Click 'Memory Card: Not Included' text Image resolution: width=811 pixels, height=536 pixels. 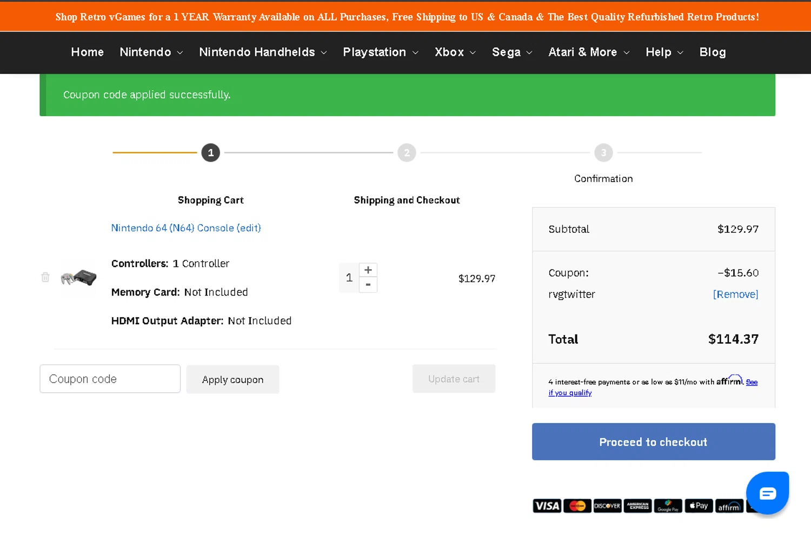click(x=180, y=292)
